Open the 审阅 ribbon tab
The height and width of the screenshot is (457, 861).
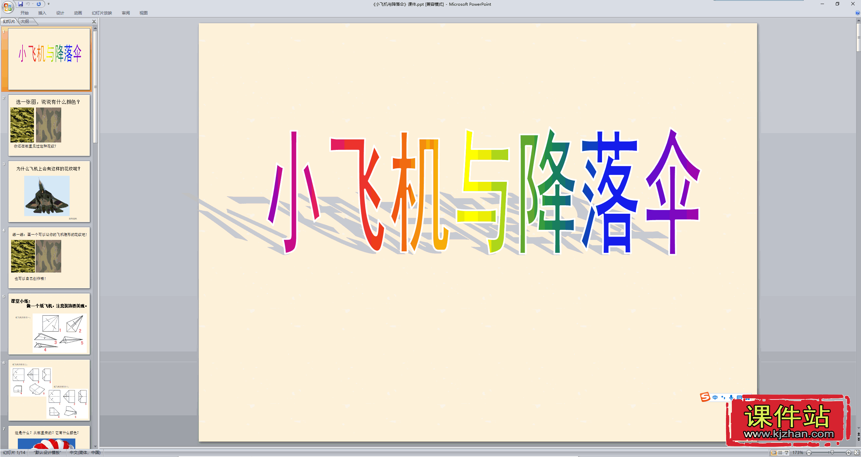(x=125, y=13)
